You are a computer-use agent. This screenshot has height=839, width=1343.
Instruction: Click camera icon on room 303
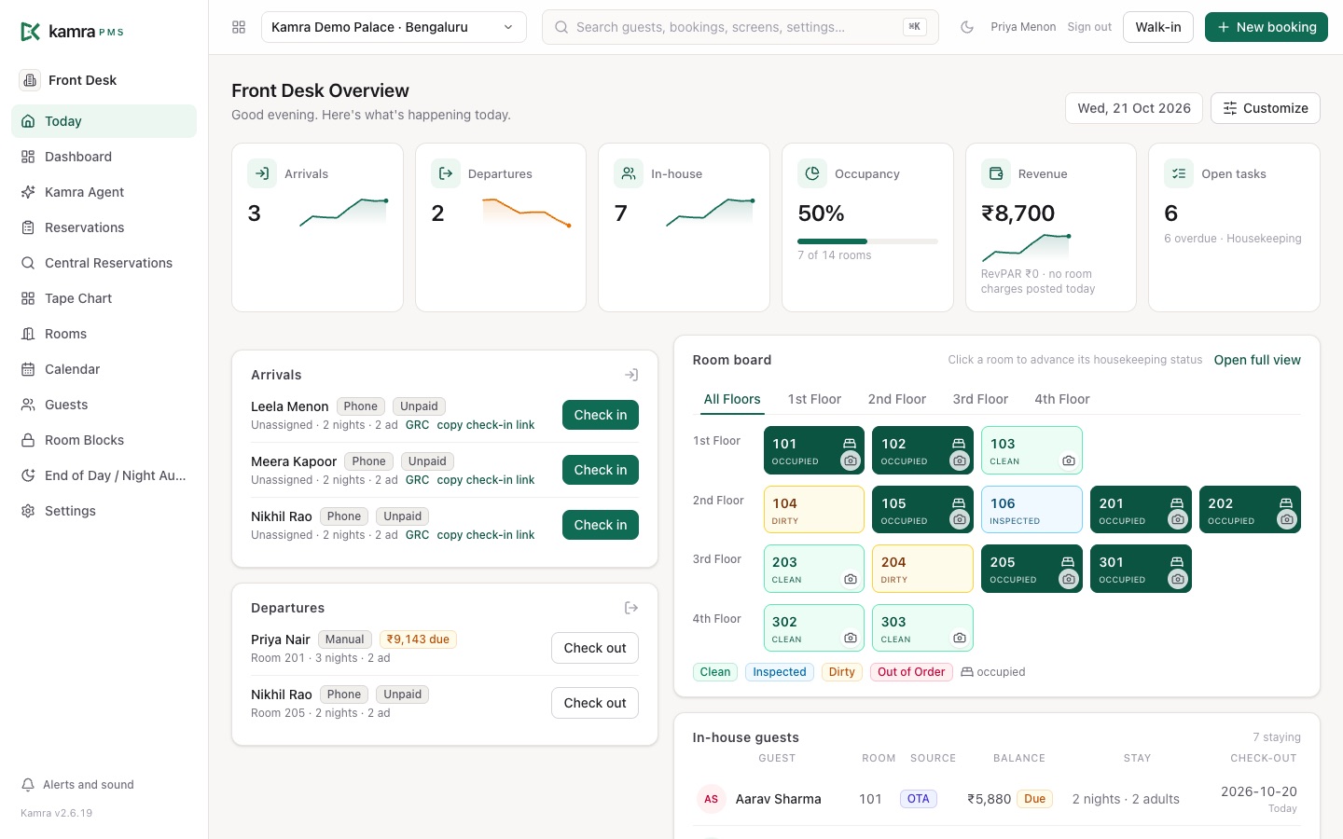pos(960,639)
